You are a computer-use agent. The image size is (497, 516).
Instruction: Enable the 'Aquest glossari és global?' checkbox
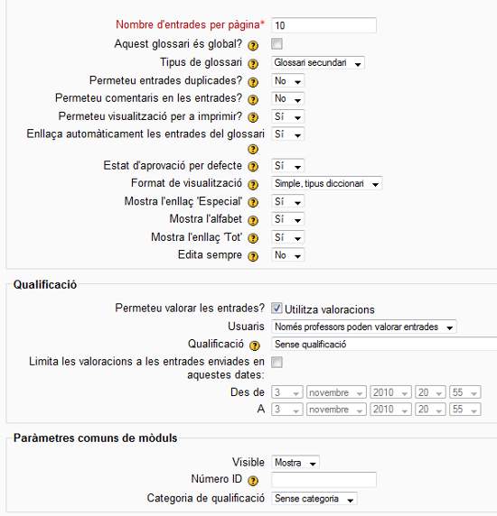pos(277,43)
